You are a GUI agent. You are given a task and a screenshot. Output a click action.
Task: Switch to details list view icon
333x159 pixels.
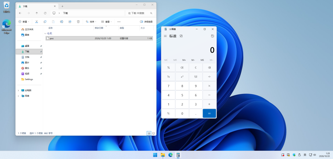click(x=149, y=133)
